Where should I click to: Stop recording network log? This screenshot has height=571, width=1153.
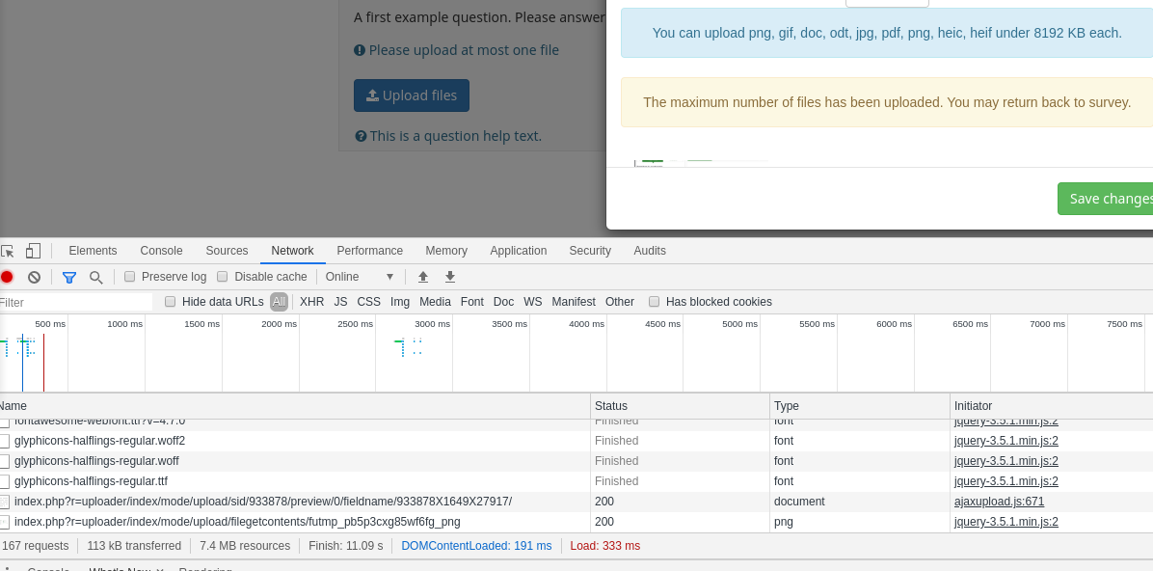coord(7,277)
